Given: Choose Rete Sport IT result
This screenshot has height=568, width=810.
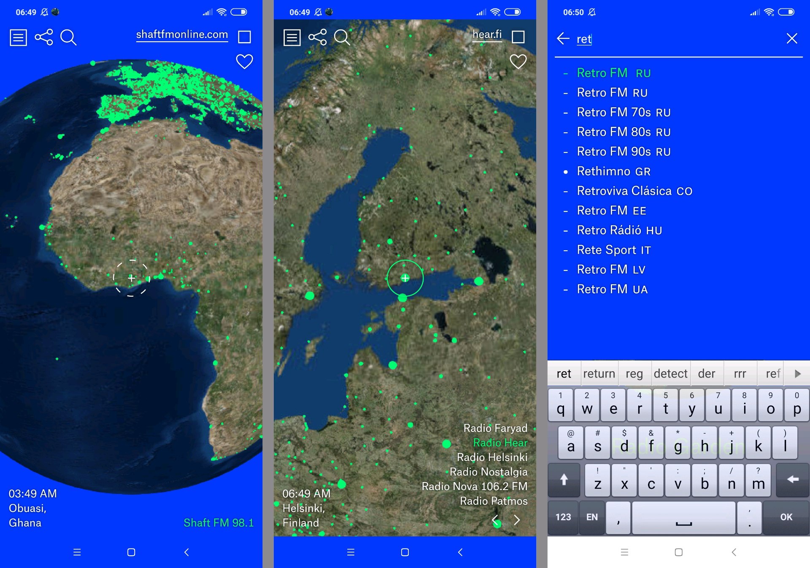Looking at the screenshot, I should click(x=614, y=250).
